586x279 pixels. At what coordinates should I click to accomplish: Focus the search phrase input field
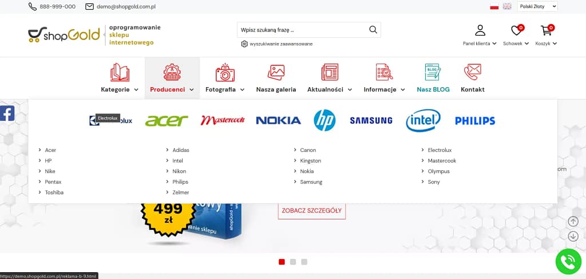coord(302,30)
